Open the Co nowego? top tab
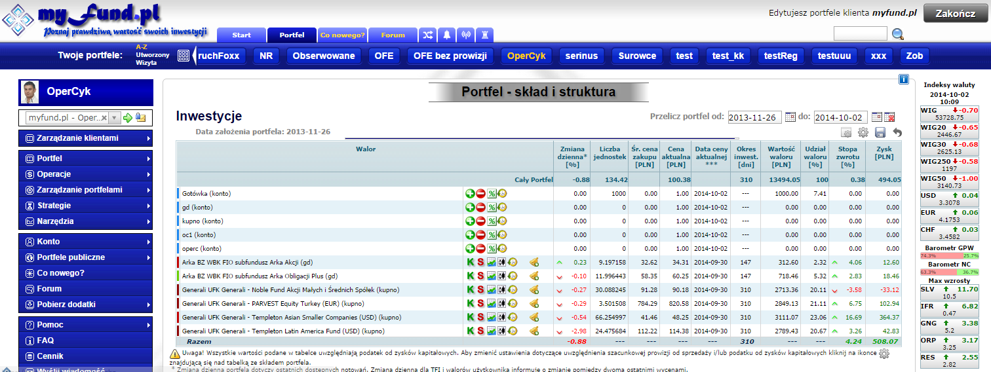Viewport: 991px width, 372px height. (x=342, y=35)
